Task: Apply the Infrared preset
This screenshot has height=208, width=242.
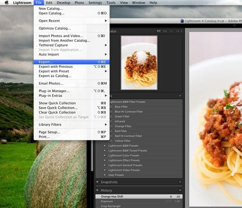Action: [120, 121]
